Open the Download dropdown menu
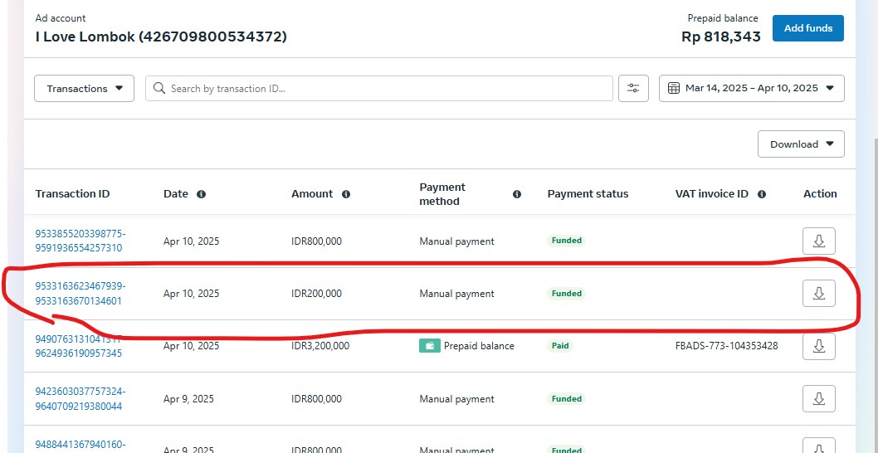The width and height of the screenshot is (878, 453). (801, 144)
